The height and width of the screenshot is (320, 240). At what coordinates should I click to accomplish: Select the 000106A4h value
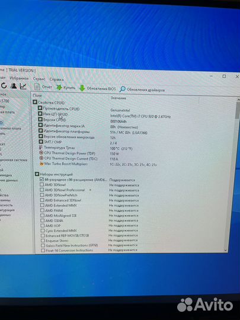(x=119, y=121)
